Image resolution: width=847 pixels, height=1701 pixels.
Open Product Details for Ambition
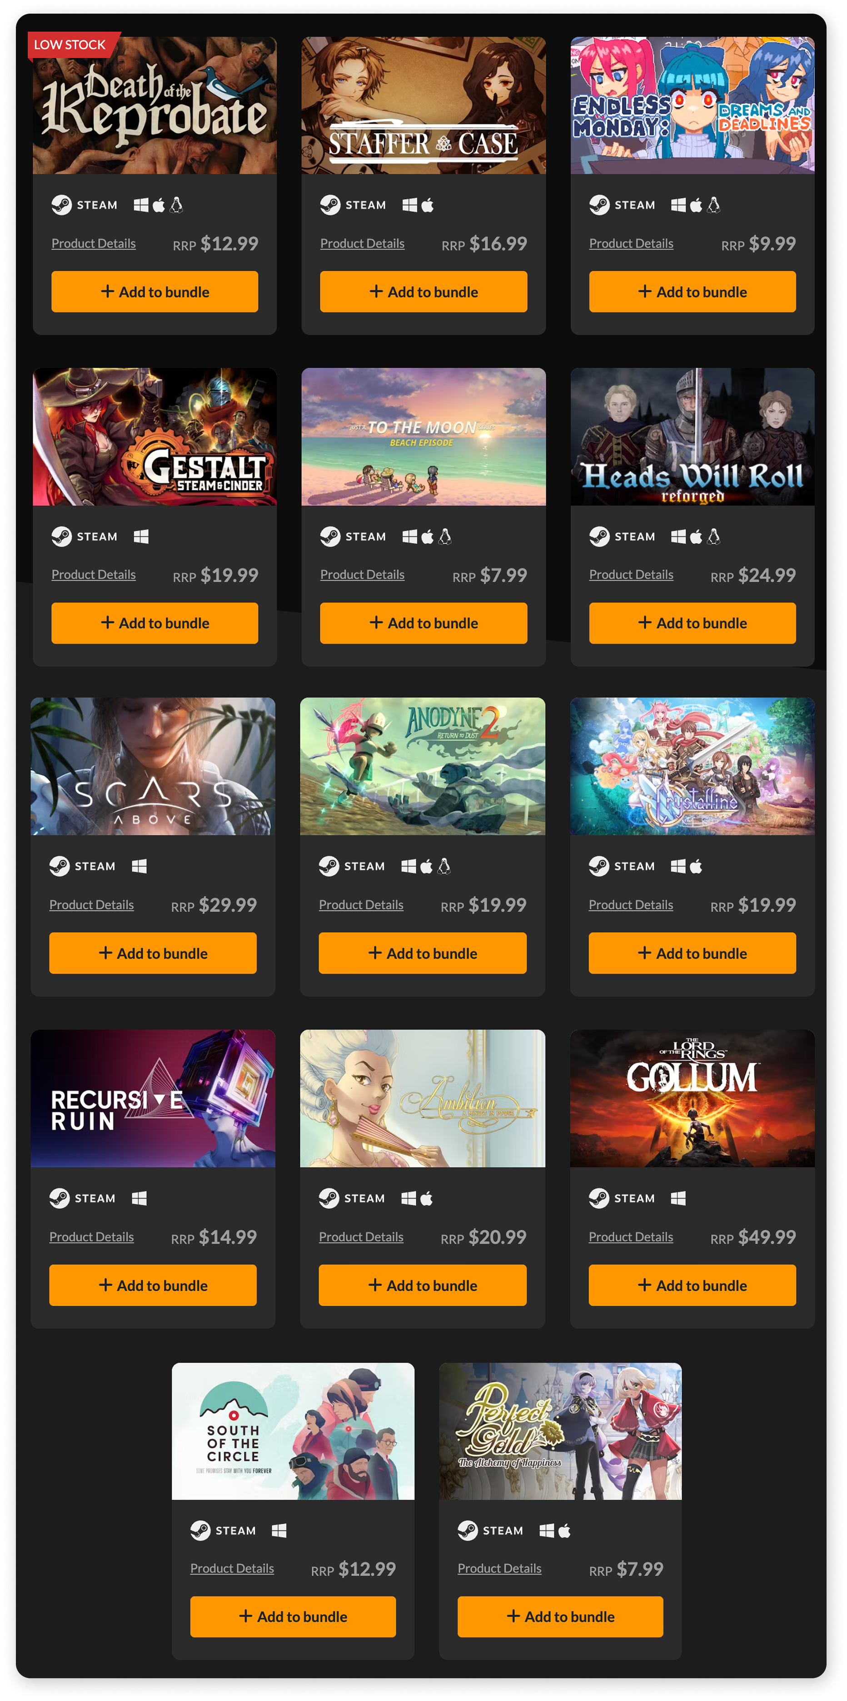coord(361,1237)
